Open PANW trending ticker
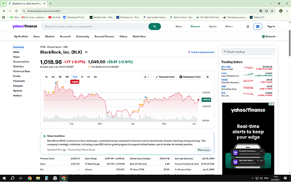Viewport: 291px width, 182px height. [x=224, y=80]
